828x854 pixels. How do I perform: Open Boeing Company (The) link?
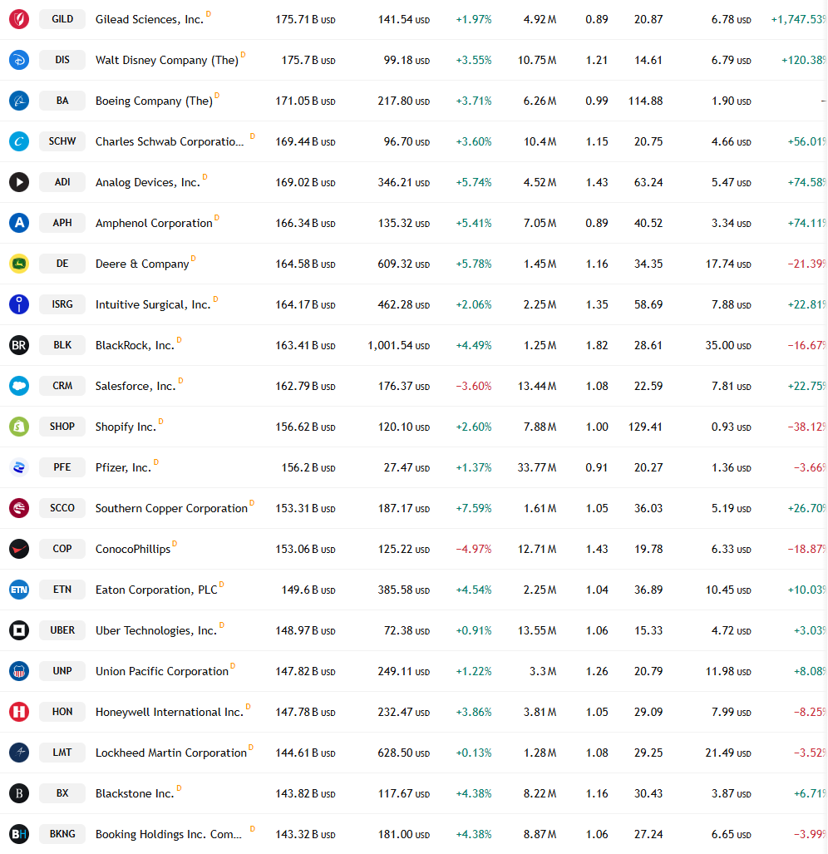154,101
